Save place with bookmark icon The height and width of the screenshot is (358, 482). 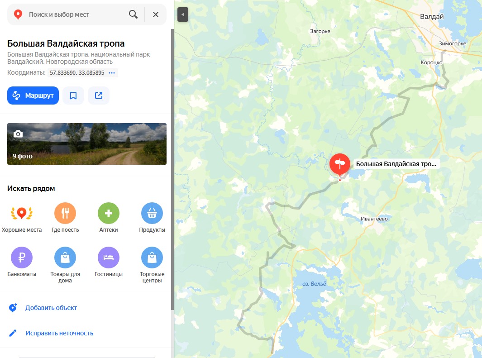coord(73,95)
